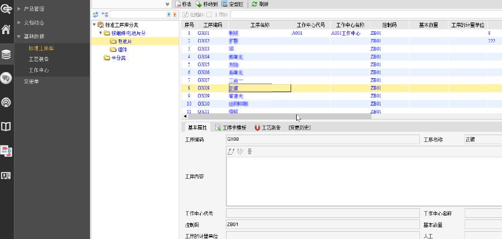Click the 移去 remove toolbar button
The width and height of the screenshot is (502, 239).
coord(184,4)
